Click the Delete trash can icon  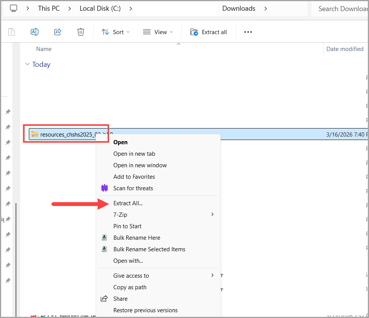(81, 32)
